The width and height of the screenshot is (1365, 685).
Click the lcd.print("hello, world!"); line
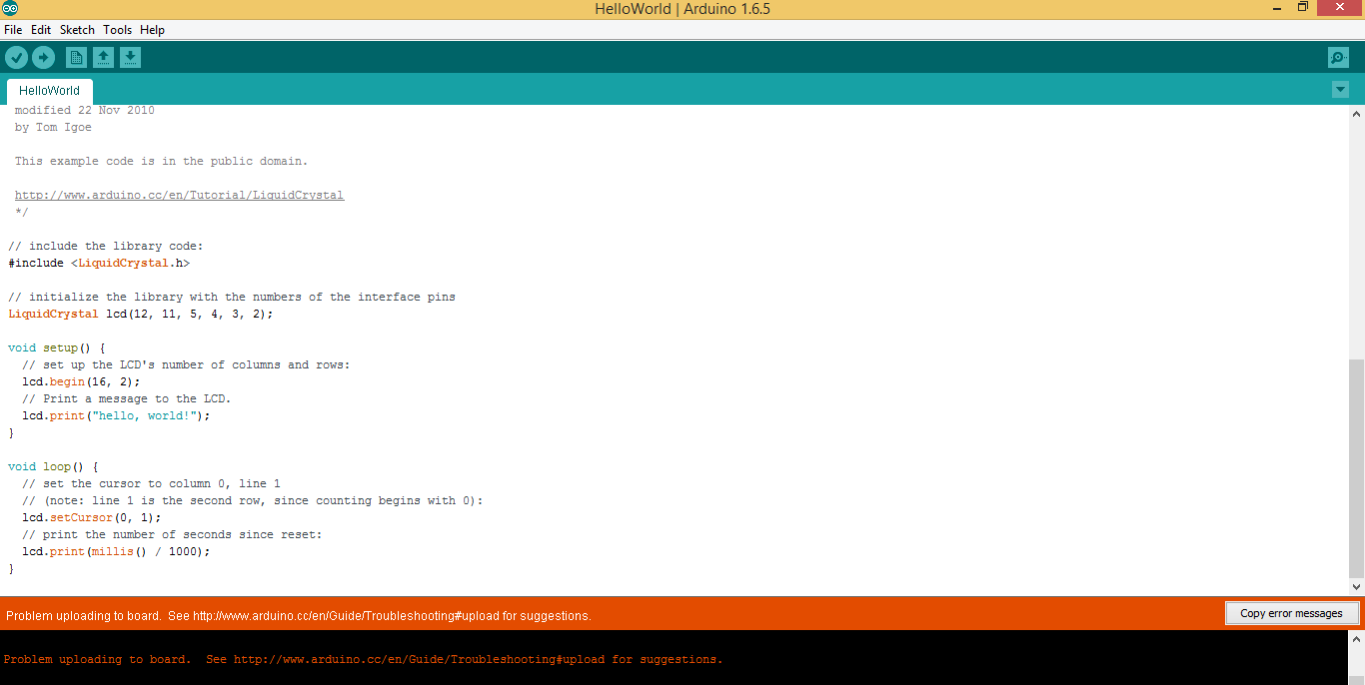coord(116,415)
